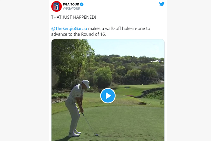
Task: Click the golfer's torso in the video thumbnail
Action: 76,93
